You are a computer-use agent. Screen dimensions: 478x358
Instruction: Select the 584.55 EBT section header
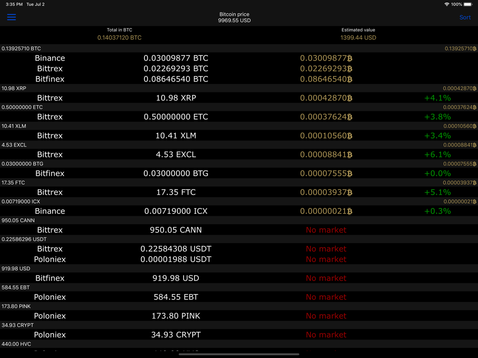coord(239,287)
